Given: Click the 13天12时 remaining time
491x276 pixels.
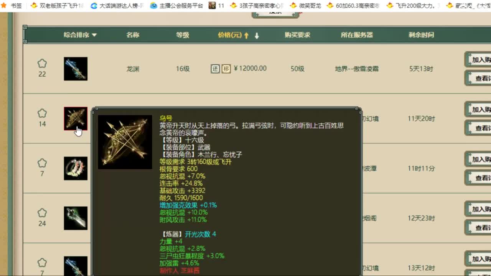Looking at the screenshot, I should [x=421, y=268].
